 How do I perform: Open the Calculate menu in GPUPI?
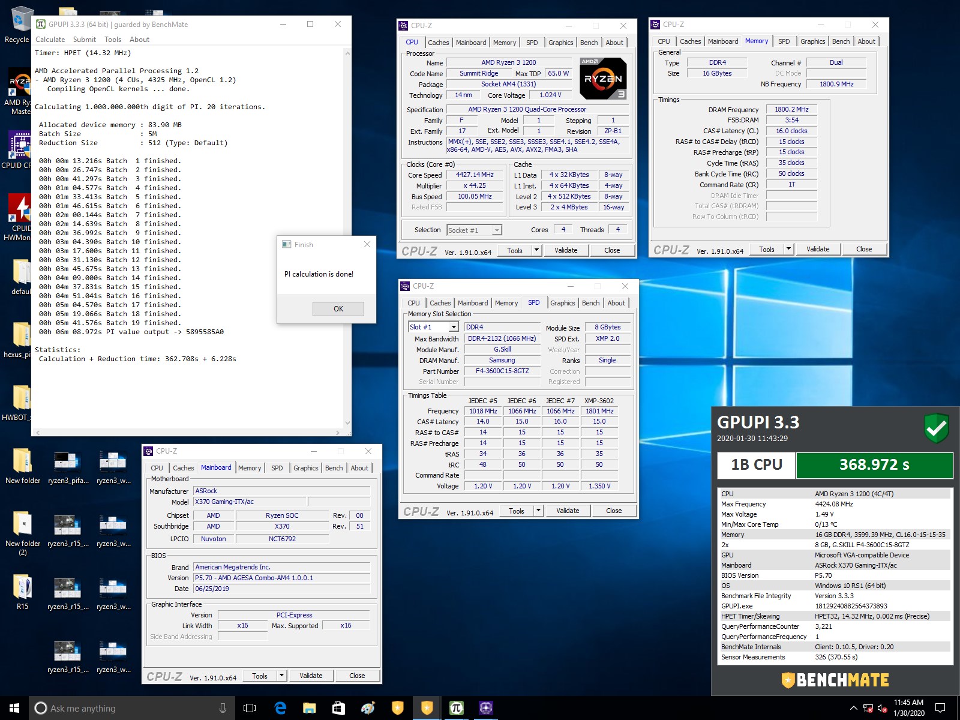coord(50,40)
